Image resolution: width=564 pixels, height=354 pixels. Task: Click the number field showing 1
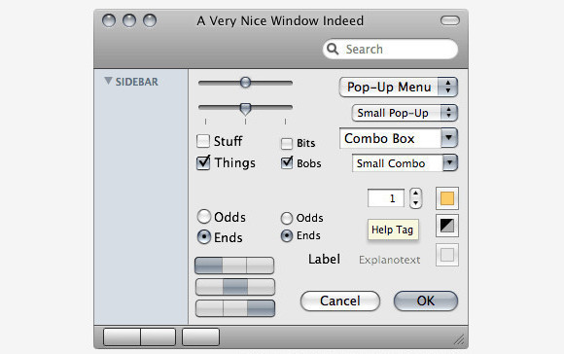tap(386, 198)
